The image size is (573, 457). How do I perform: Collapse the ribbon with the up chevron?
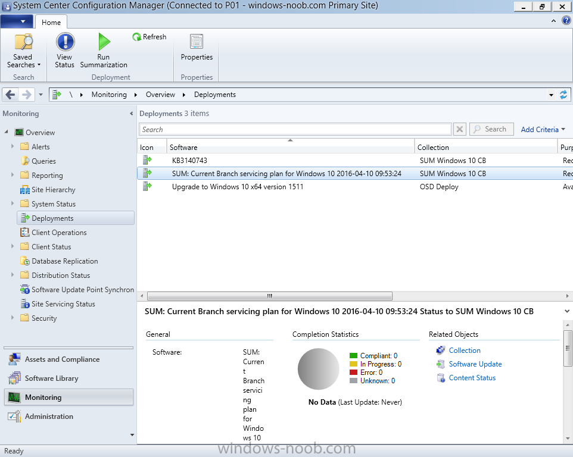click(553, 21)
